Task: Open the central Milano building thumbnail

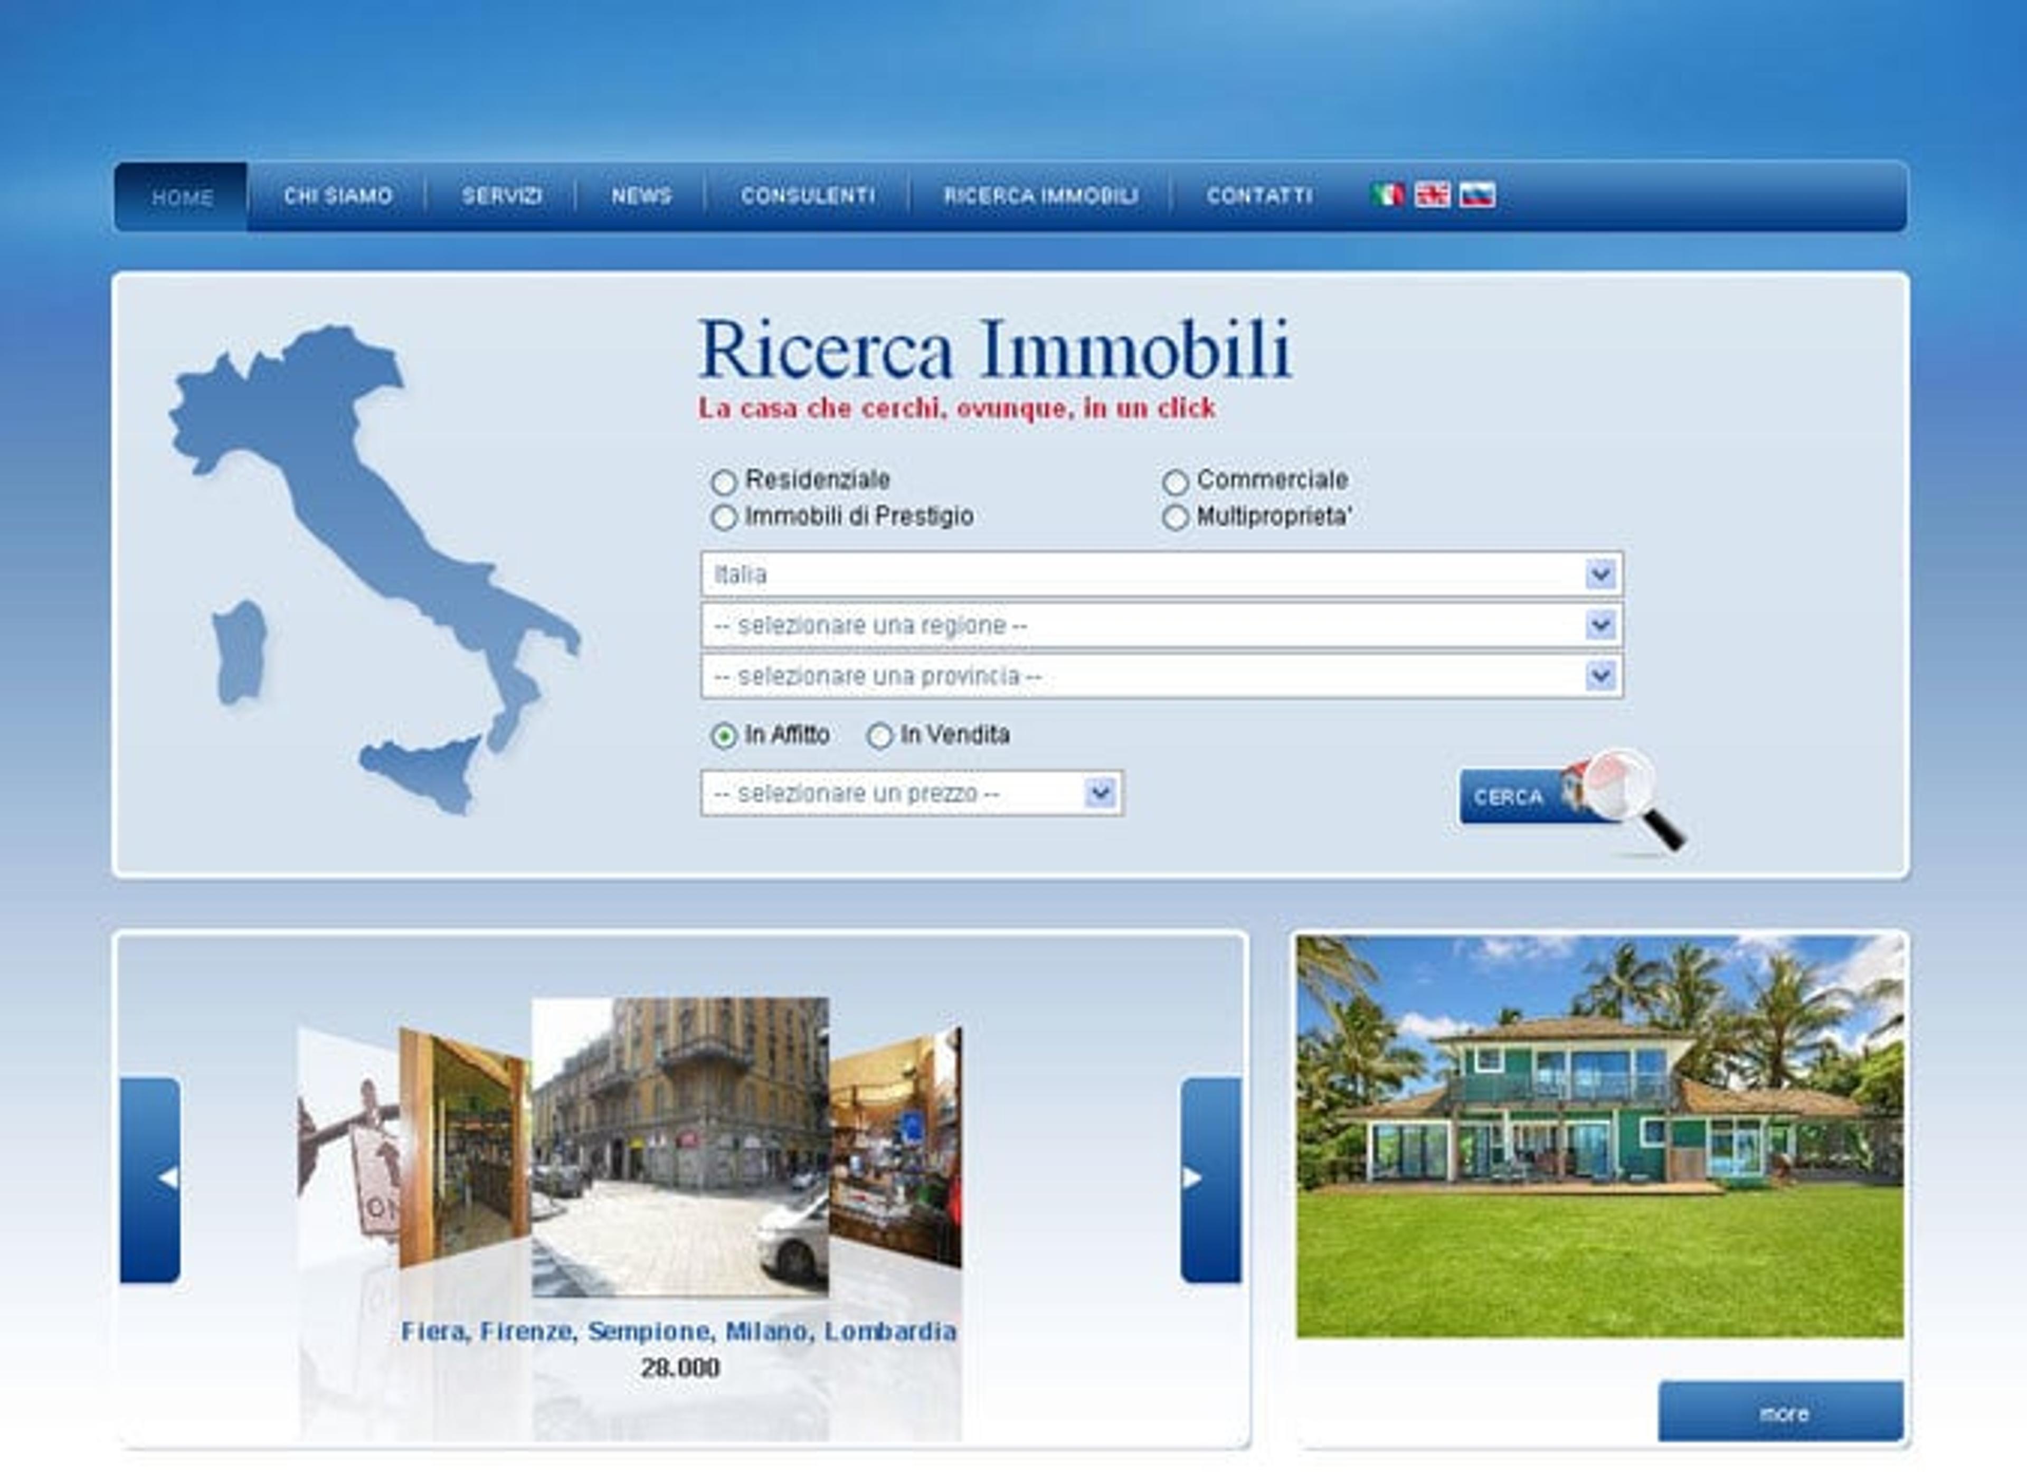Action: click(680, 1148)
